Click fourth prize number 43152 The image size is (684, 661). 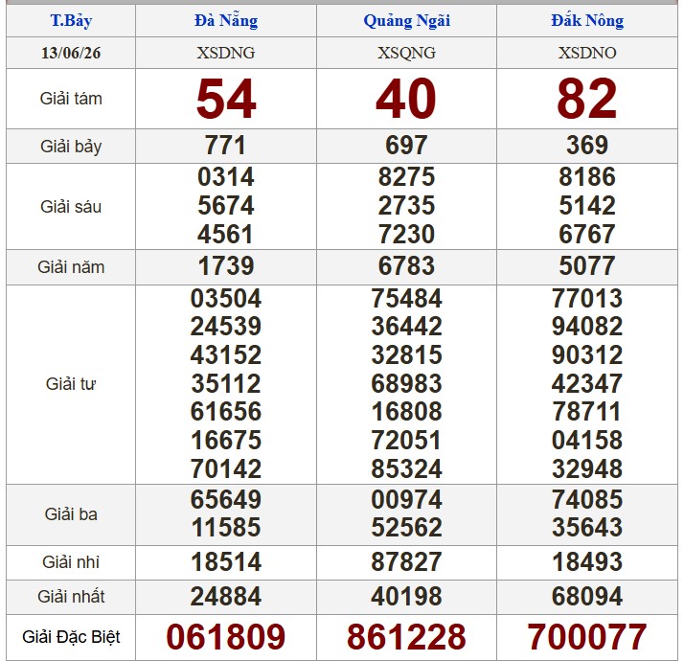[x=226, y=355]
